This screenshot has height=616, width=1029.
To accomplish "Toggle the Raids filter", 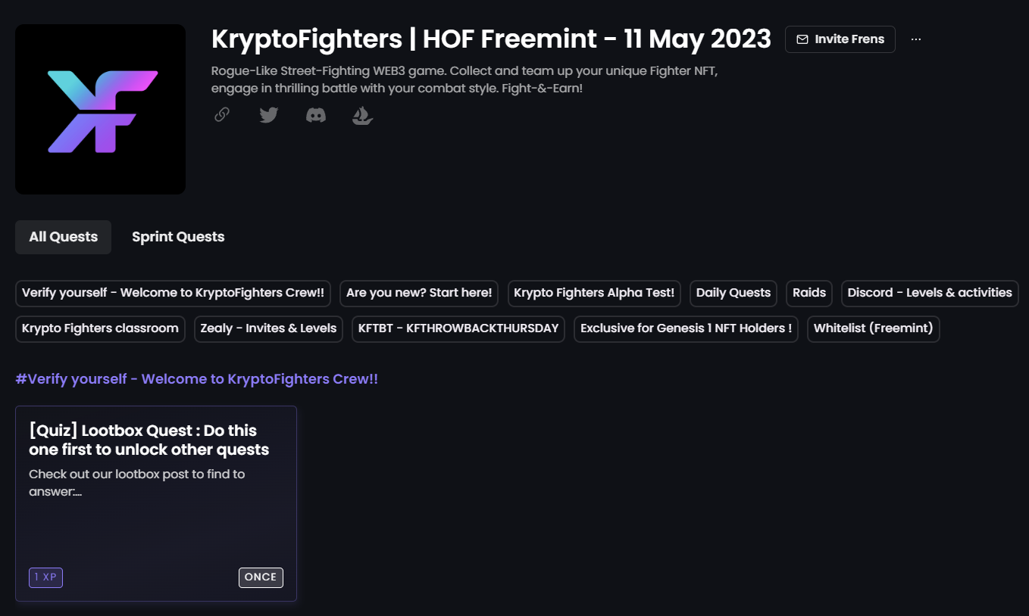I will coord(808,293).
